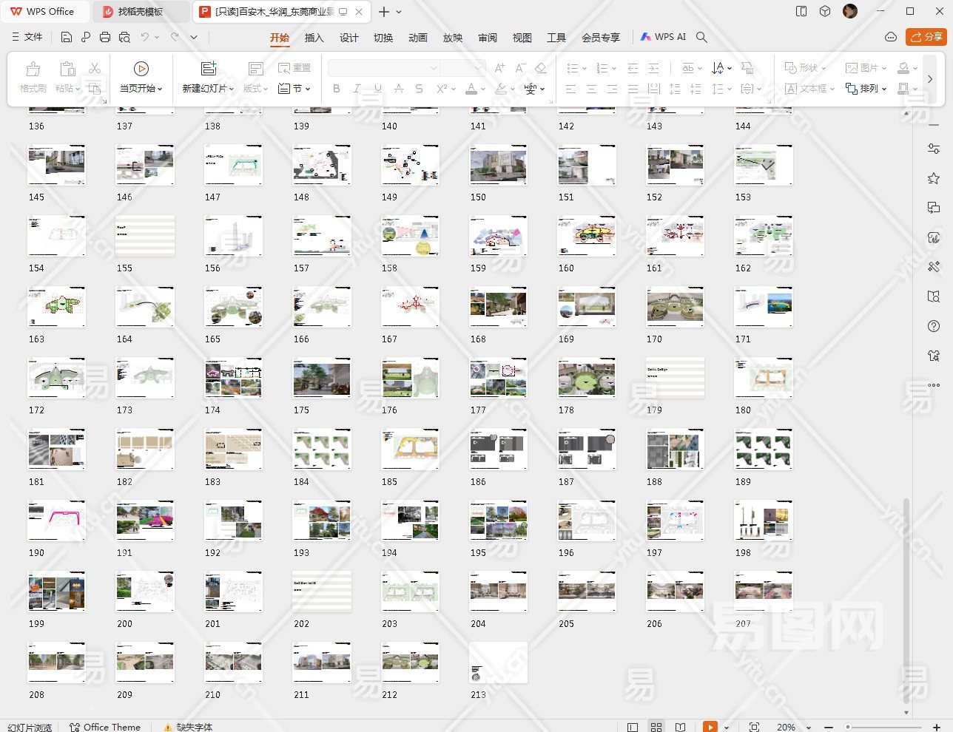Click the orange slideshow play button
Screen dimensions: 953x732
pyautogui.click(x=710, y=727)
